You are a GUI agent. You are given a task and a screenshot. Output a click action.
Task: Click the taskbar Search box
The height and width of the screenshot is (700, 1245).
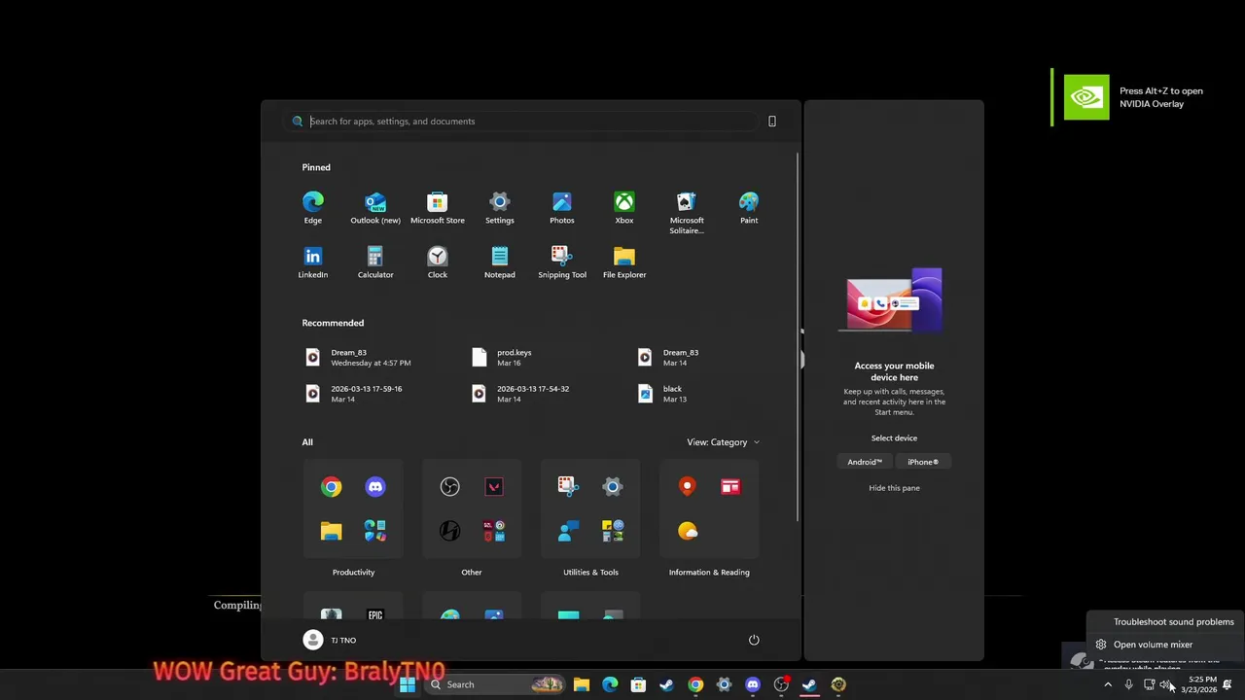(494, 684)
